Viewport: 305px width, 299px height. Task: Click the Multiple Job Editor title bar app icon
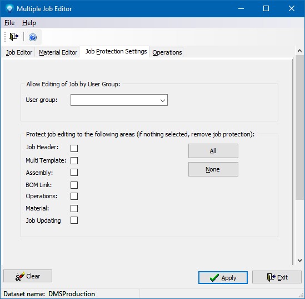pyautogui.click(x=9, y=8)
